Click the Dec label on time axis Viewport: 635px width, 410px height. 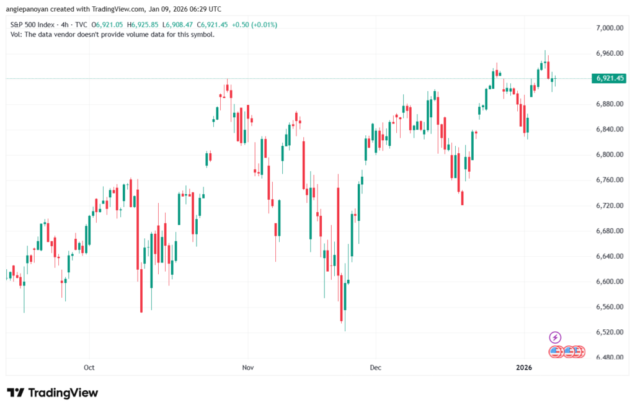click(375, 368)
